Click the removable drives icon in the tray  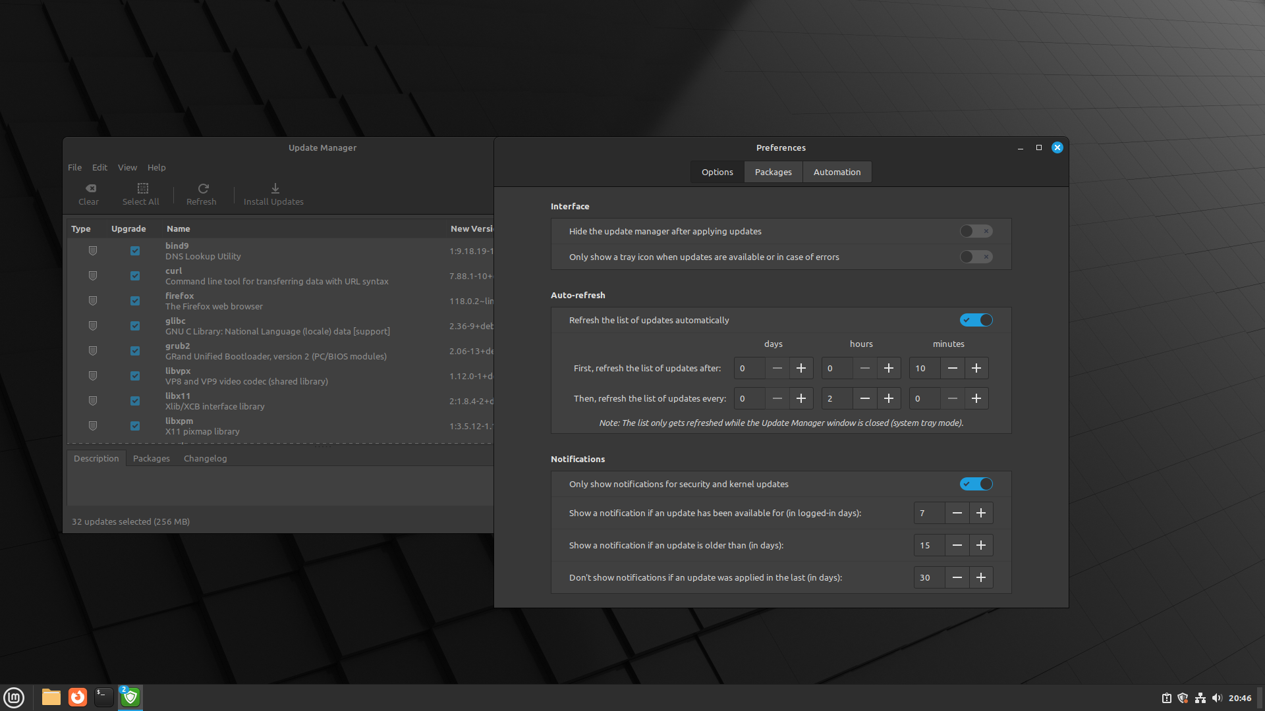pos(1166,698)
